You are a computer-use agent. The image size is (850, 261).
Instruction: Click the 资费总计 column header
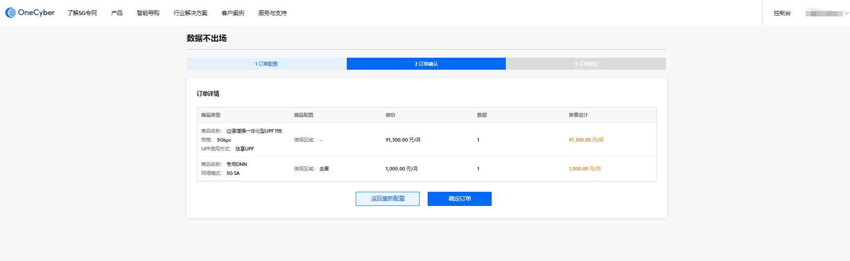click(x=578, y=115)
